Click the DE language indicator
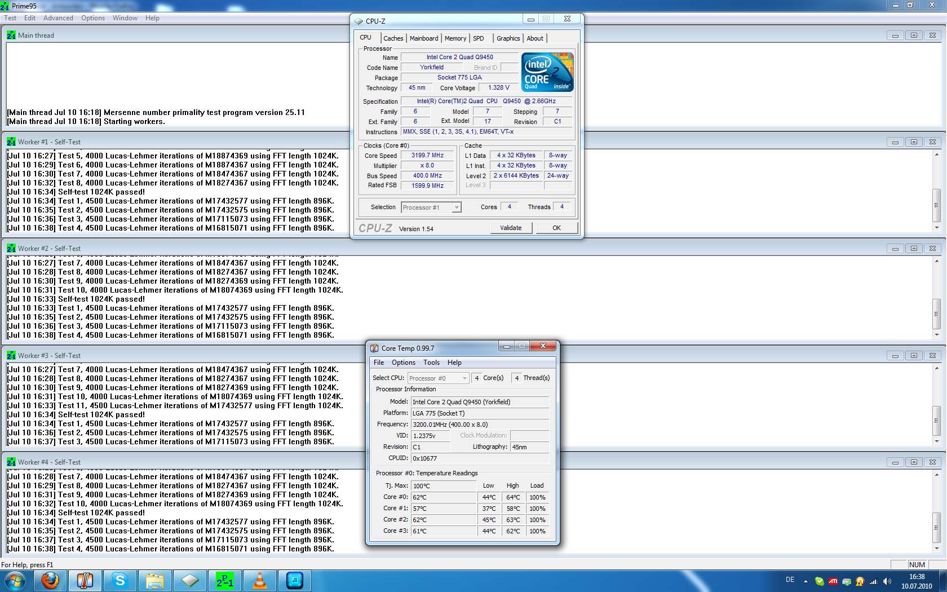Viewport: 947px width, 592px height. click(790, 580)
